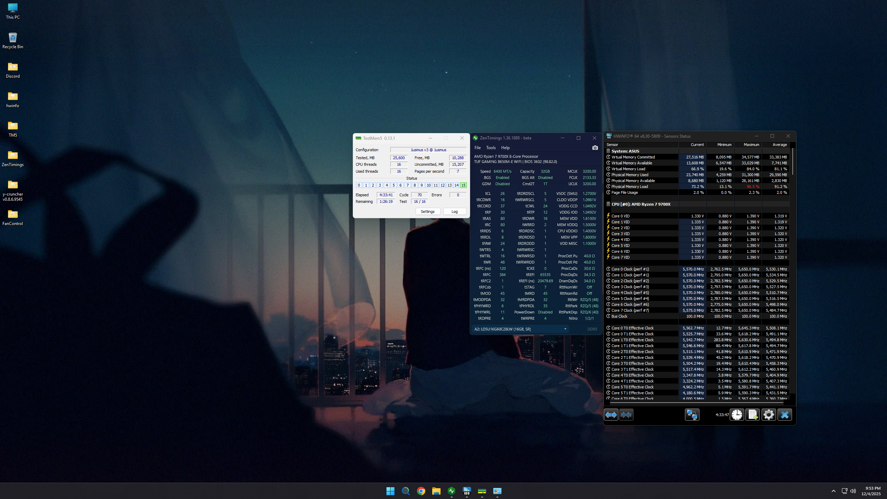Click the ZenTimings VSOC (SMU) value 1.2700V

(589, 193)
